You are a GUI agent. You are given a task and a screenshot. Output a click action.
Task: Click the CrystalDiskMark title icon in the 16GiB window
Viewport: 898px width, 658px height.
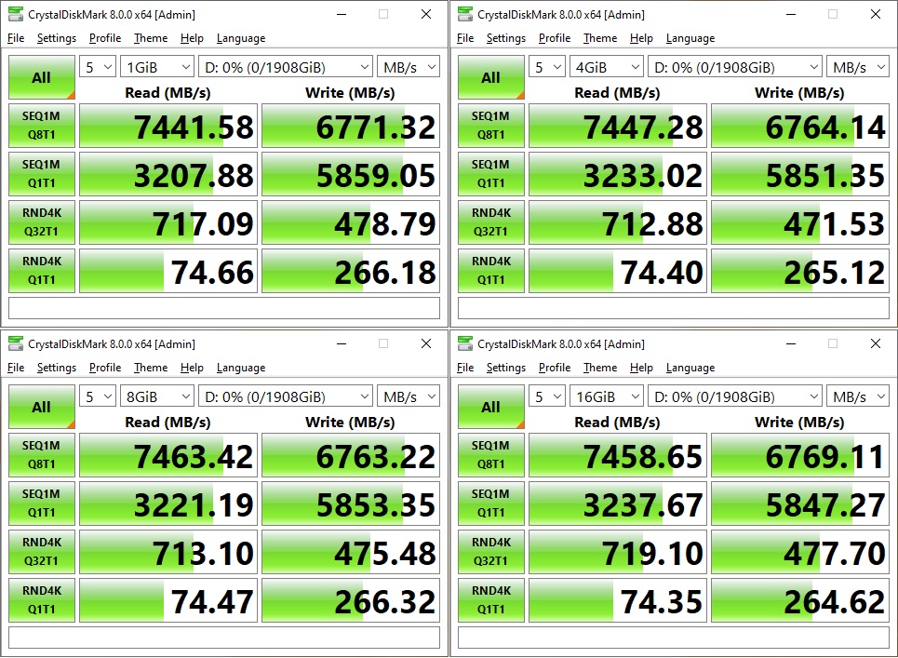pyautogui.click(x=465, y=344)
